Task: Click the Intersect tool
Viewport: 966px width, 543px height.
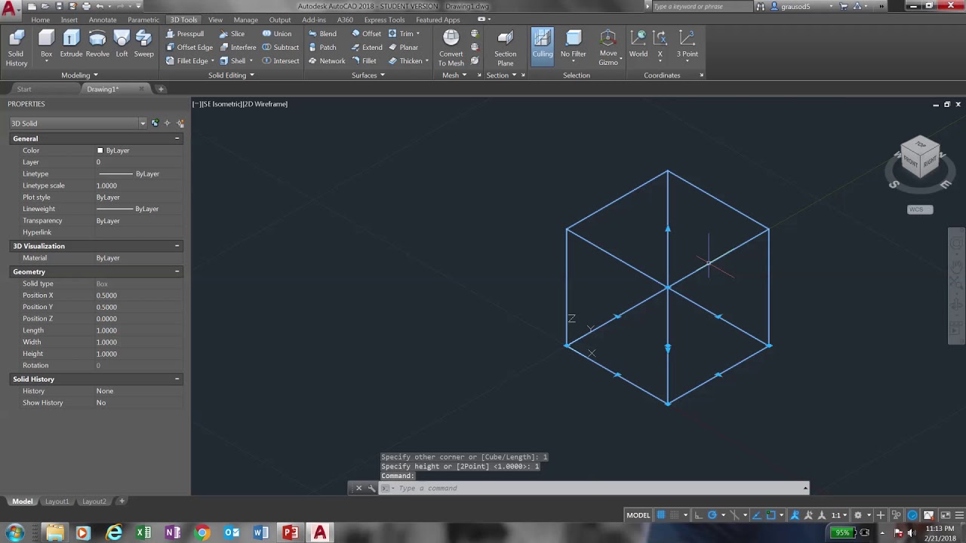Action: (281, 61)
